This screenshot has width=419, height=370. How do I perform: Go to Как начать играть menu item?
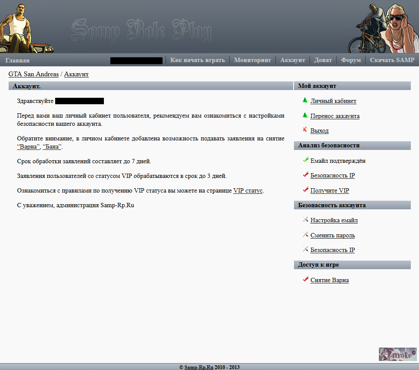(x=197, y=60)
